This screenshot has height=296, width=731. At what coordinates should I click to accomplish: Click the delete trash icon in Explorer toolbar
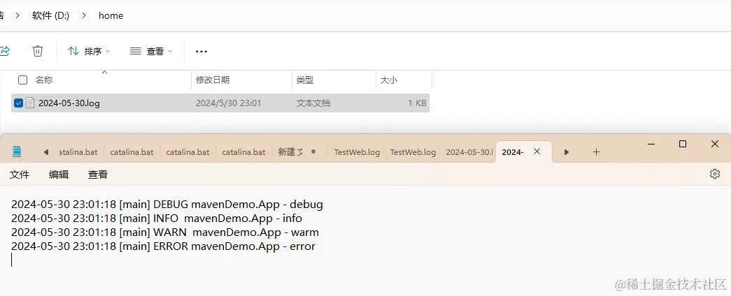38,51
